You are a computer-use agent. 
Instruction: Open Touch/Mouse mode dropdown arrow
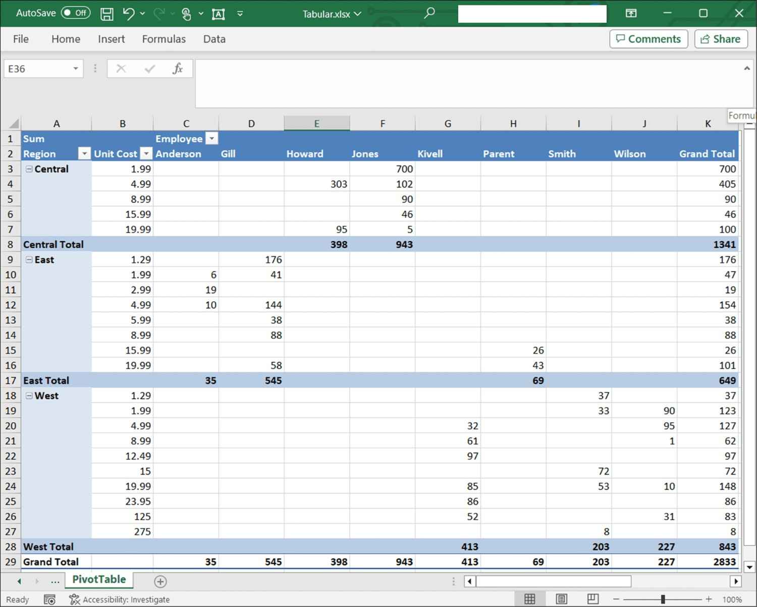coord(201,14)
